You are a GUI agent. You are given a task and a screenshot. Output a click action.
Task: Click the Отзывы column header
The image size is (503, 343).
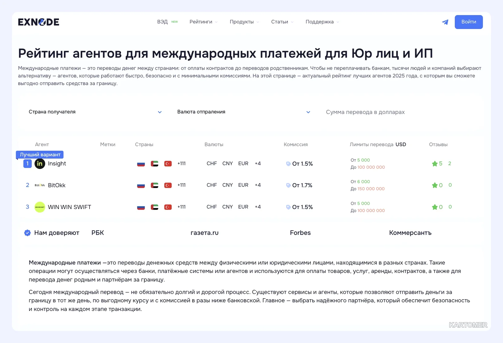(438, 144)
